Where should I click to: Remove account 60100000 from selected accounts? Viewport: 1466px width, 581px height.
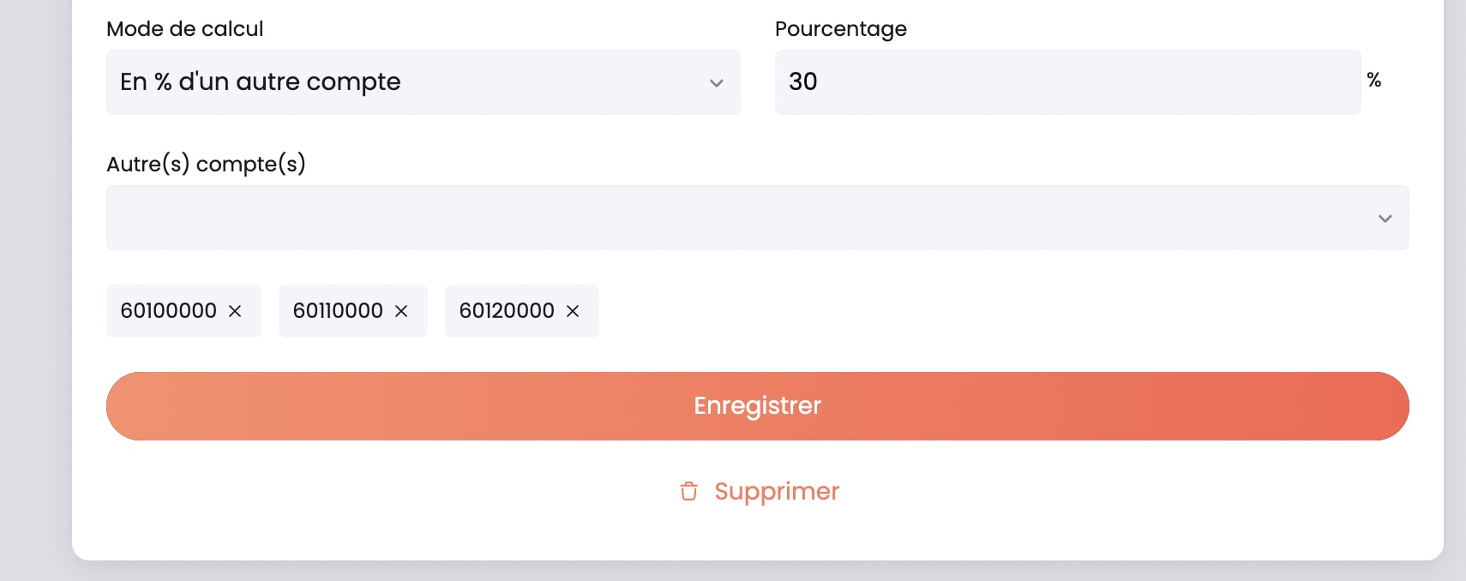click(x=234, y=311)
